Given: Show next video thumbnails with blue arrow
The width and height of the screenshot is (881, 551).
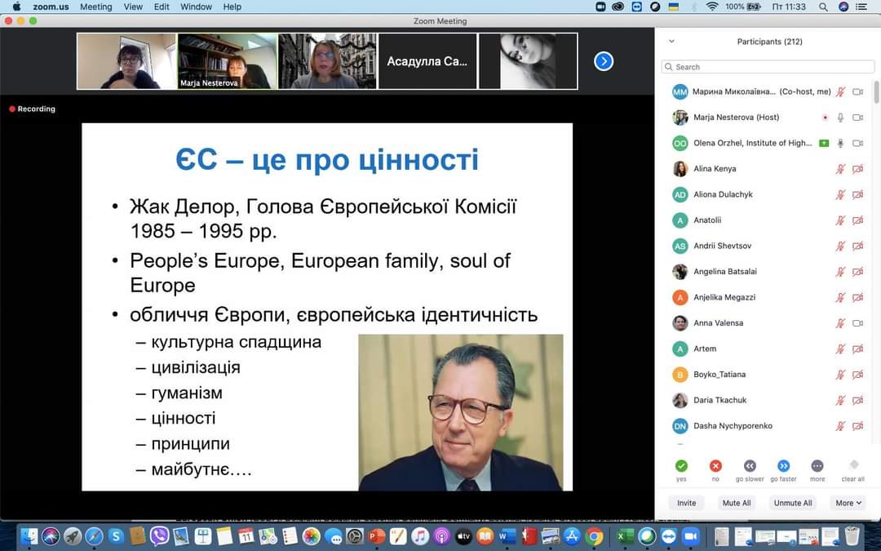Looking at the screenshot, I should coord(604,61).
